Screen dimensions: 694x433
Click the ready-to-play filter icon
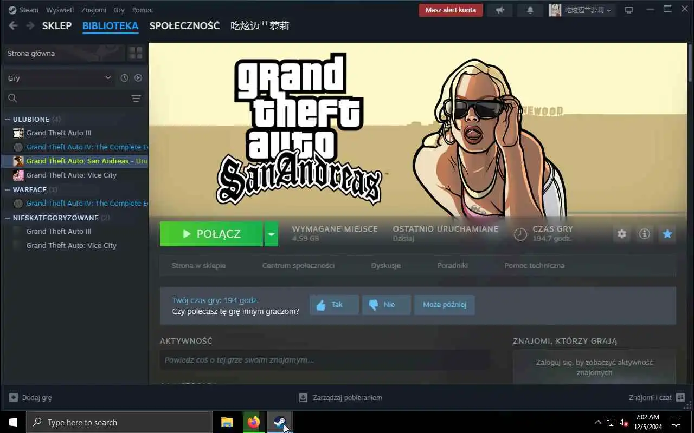coord(138,78)
